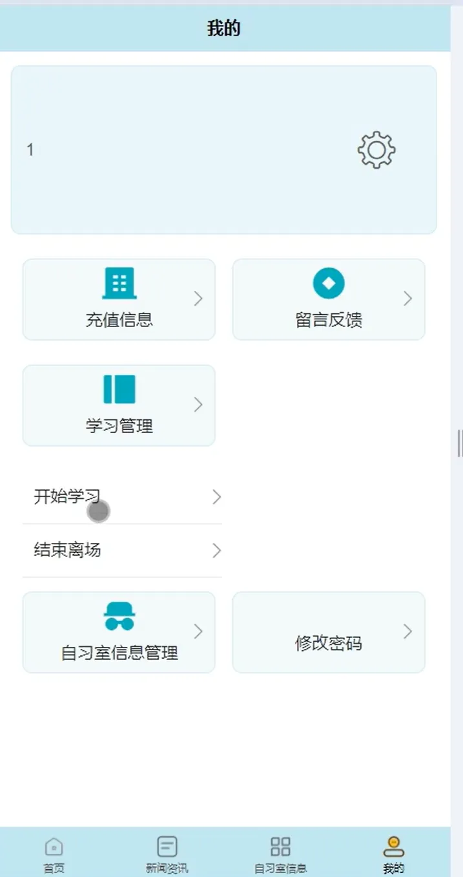Click the 留言反馈 text label
463x877 pixels.
tap(329, 320)
